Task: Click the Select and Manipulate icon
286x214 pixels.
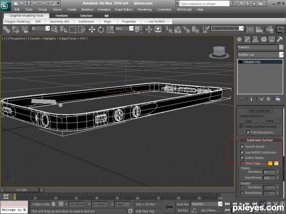Action: click(149, 29)
